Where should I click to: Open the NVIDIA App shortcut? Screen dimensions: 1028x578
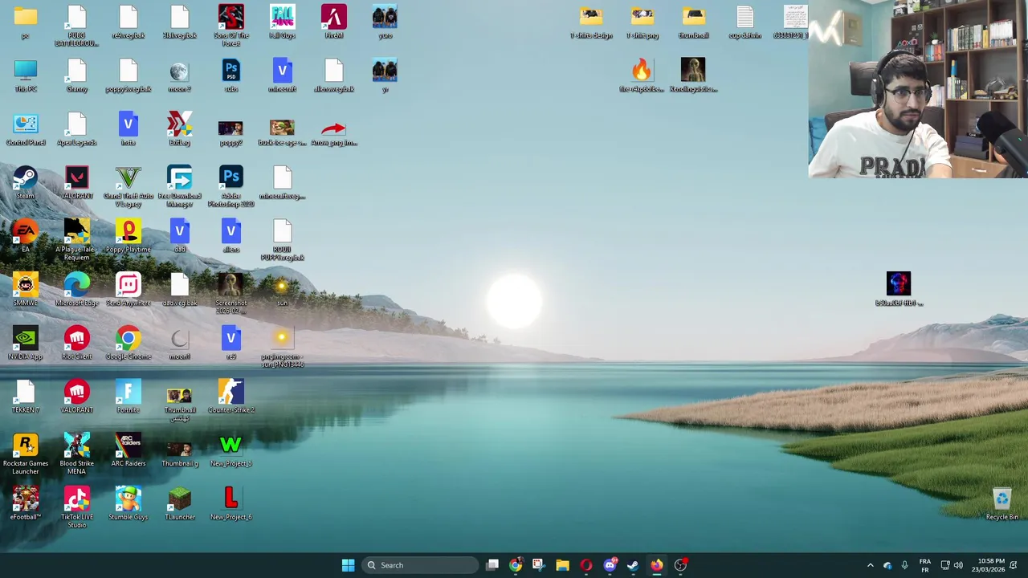25,343
